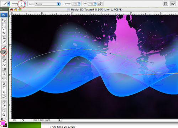178x128 pixels.
Task: Select the Type tool
Action: pyautogui.click(x=4, y=88)
